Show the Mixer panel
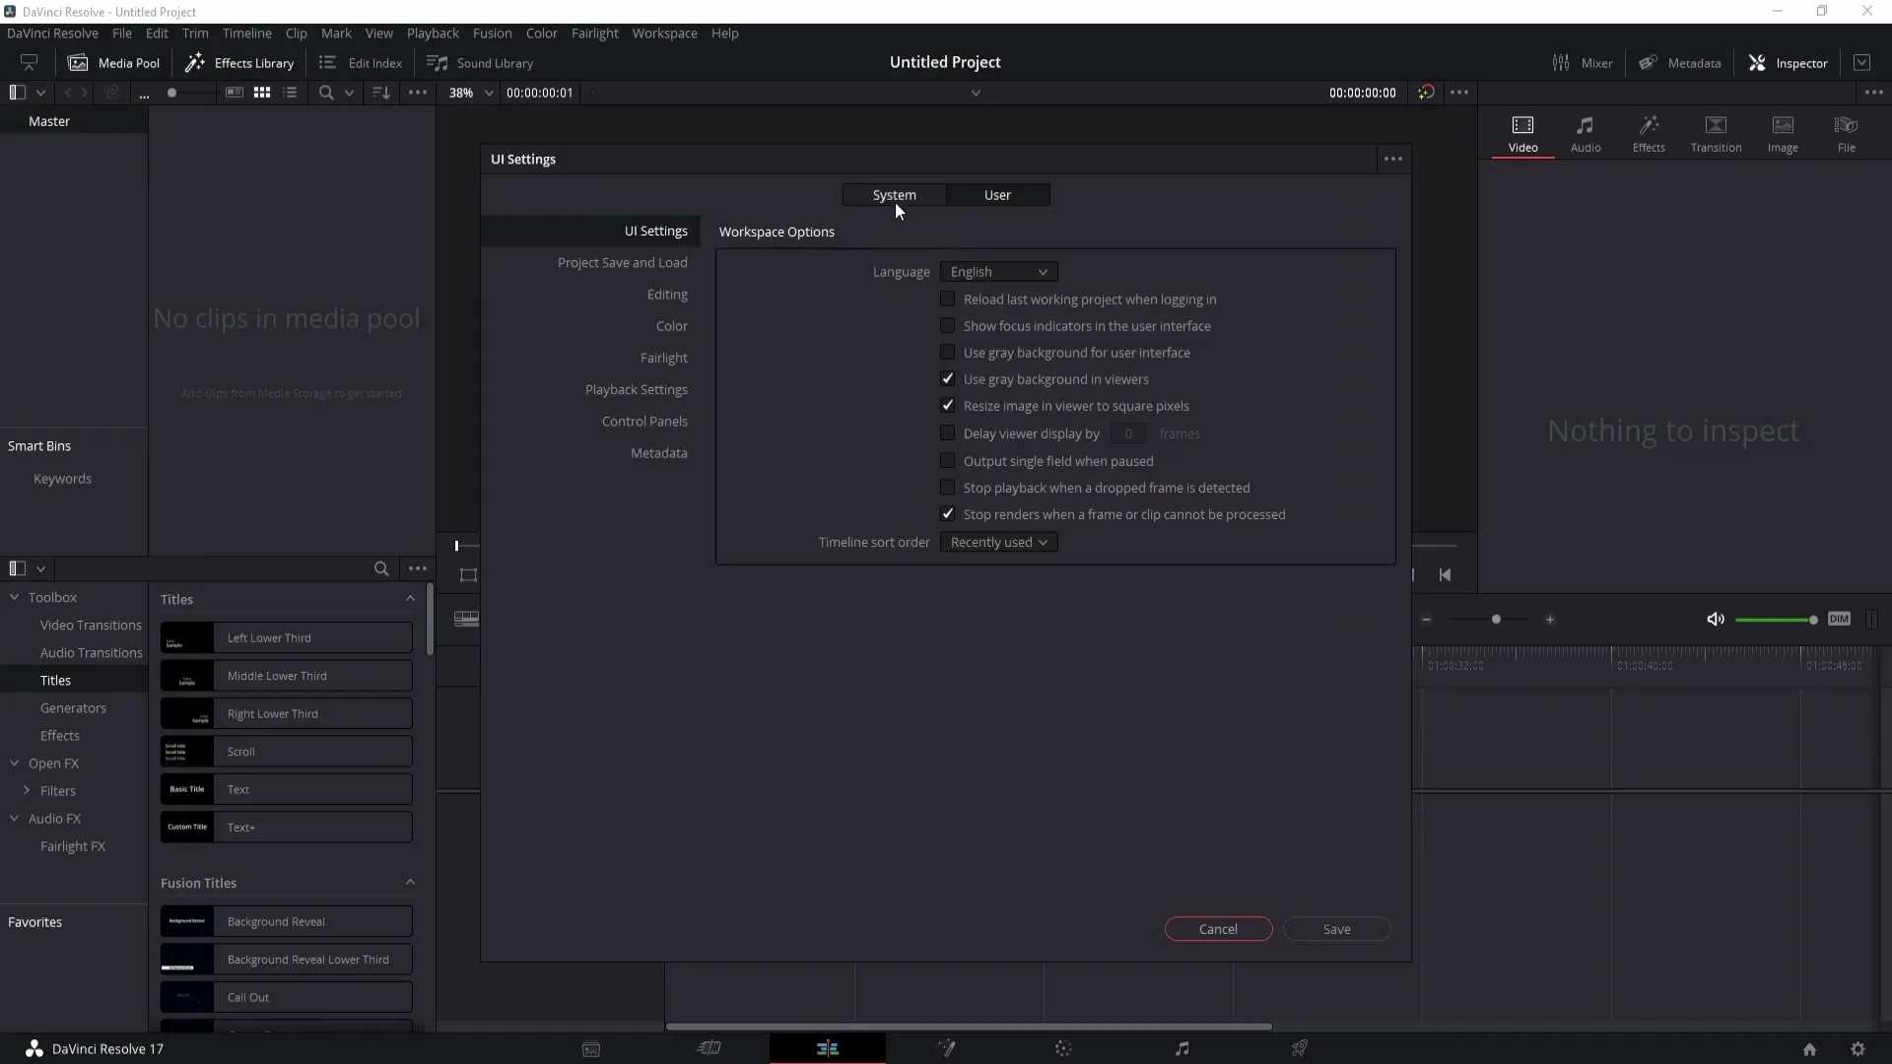This screenshot has height=1064, width=1892. (1583, 63)
